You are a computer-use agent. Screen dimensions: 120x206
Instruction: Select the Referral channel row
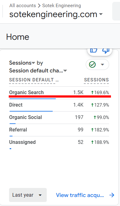59,130
